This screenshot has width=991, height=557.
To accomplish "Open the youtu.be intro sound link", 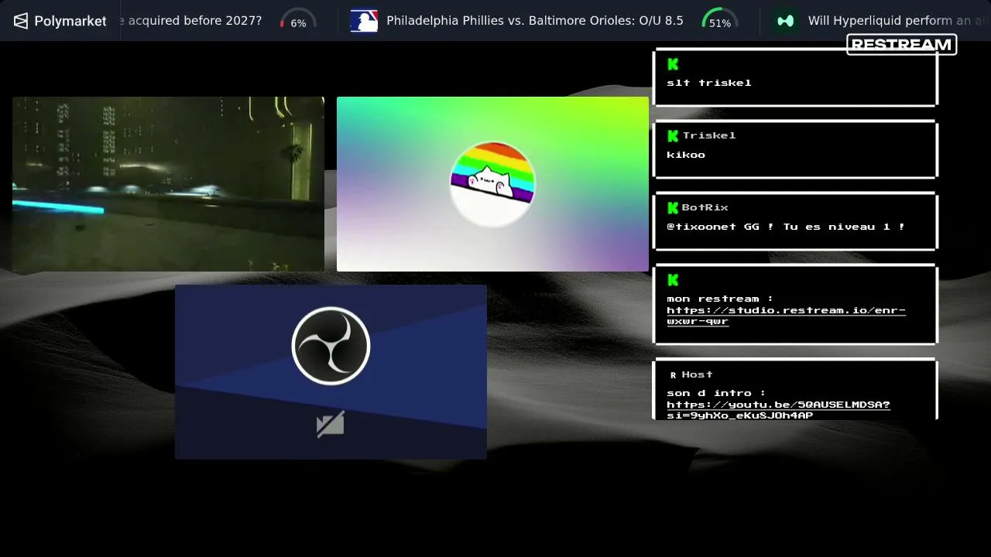I will point(778,410).
